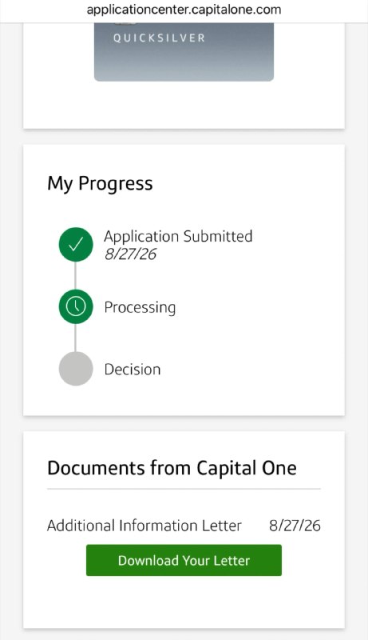Image resolution: width=368 pixels, height=640 pixels.
Task: Click the 8/27/26 submission date text
Action: (x=130, y=254)
